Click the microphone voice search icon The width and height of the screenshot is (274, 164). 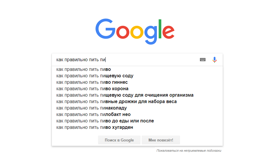pyautogui.click(x=215, y=60)
